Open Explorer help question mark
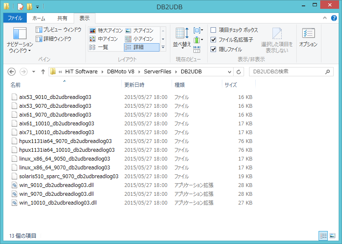 click(334, 18)
